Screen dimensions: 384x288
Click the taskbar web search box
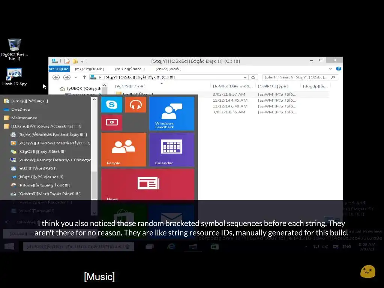click(x=79, y=247)
